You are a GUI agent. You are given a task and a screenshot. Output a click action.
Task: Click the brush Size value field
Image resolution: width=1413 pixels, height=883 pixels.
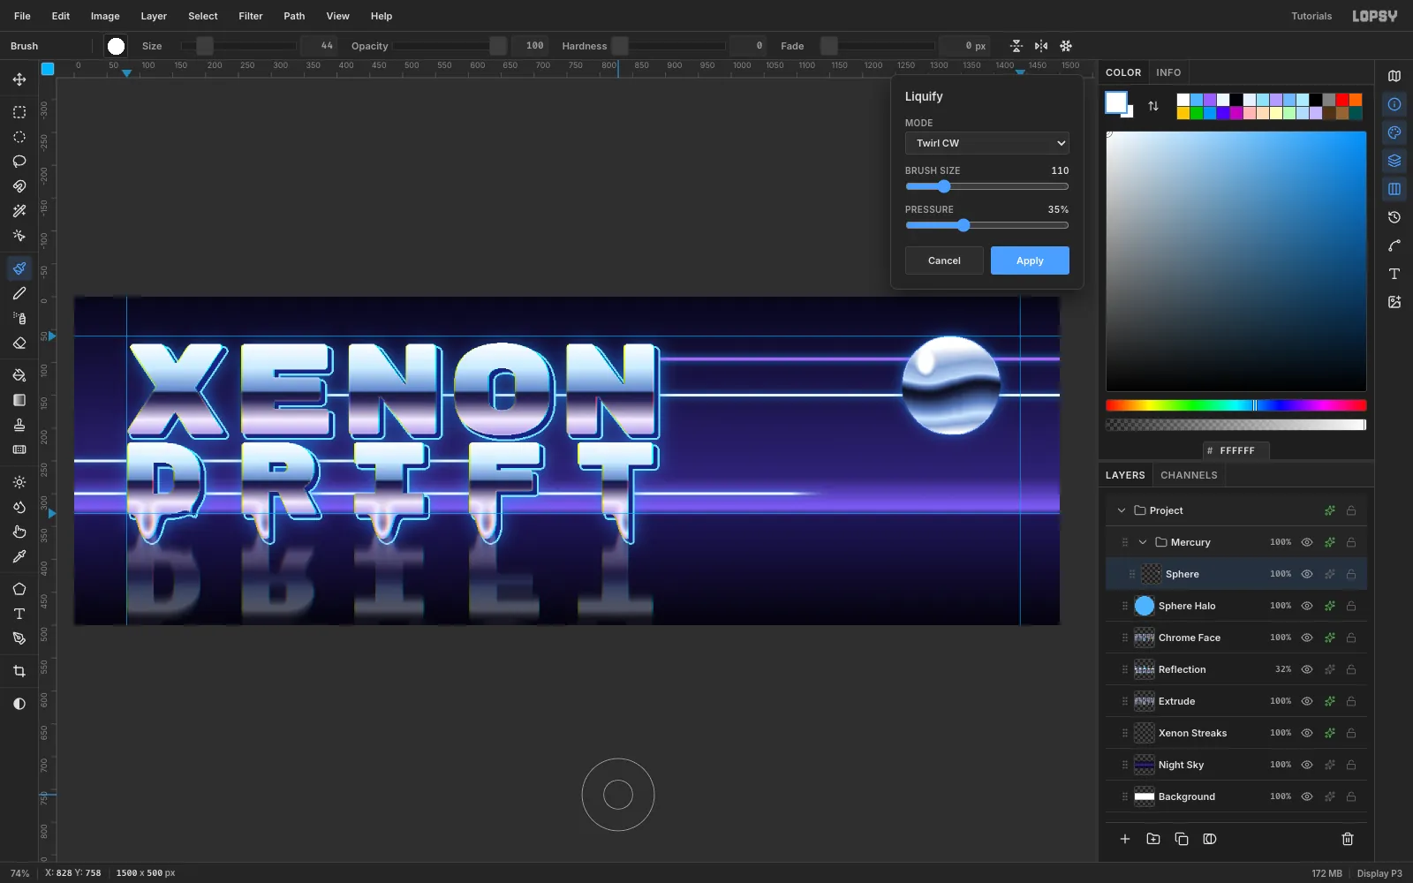[319, 46]
